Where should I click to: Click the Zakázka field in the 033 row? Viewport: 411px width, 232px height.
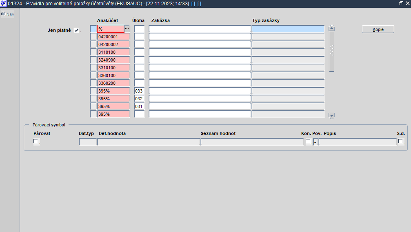[x=200, y=91]
